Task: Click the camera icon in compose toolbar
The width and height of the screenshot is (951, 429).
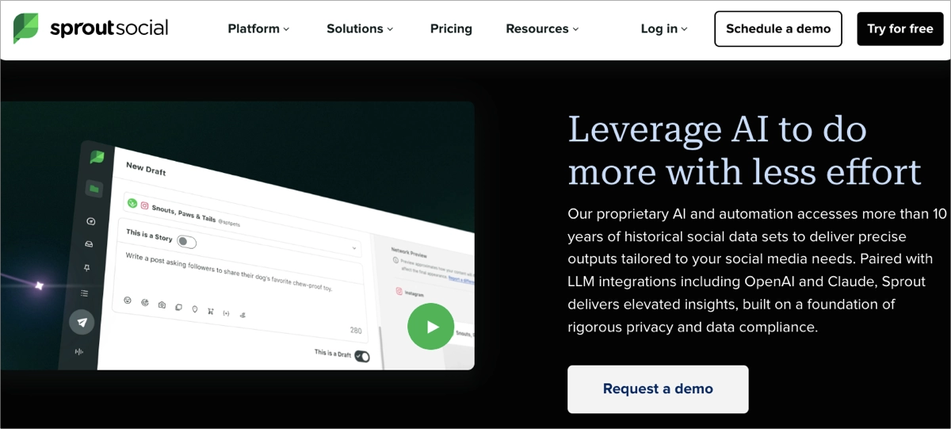Action: pyautogui.click(x=162, y=305)
